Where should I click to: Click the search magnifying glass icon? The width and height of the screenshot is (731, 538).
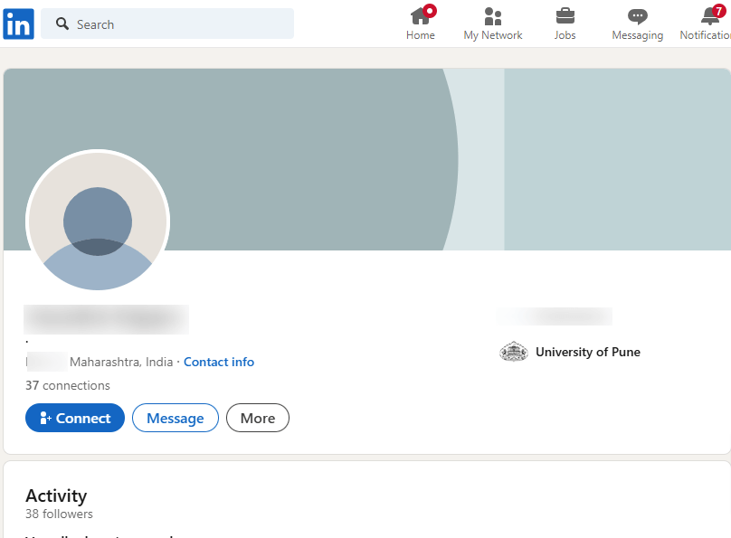62,24
